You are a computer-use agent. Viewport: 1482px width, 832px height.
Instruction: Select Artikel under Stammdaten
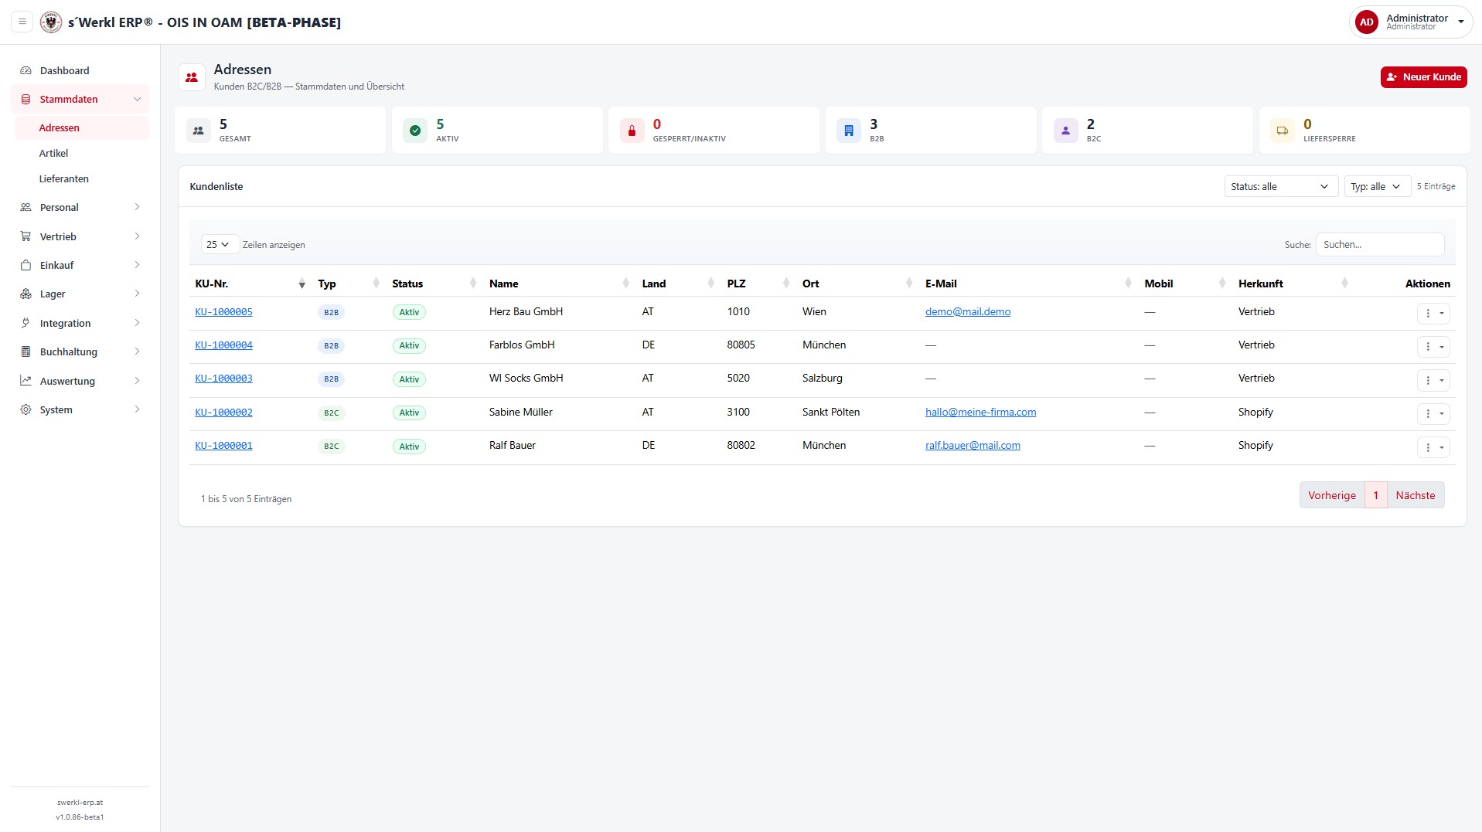82,153
